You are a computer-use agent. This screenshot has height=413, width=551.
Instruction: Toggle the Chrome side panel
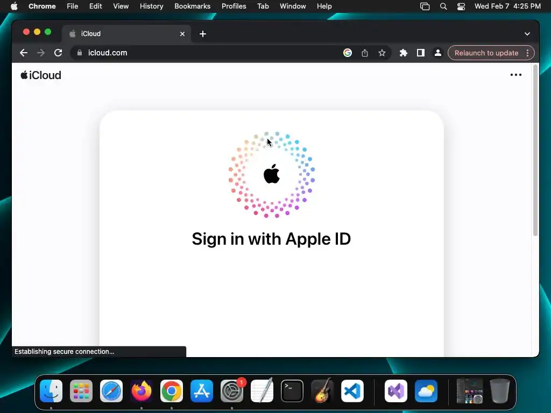coord(421,53)
